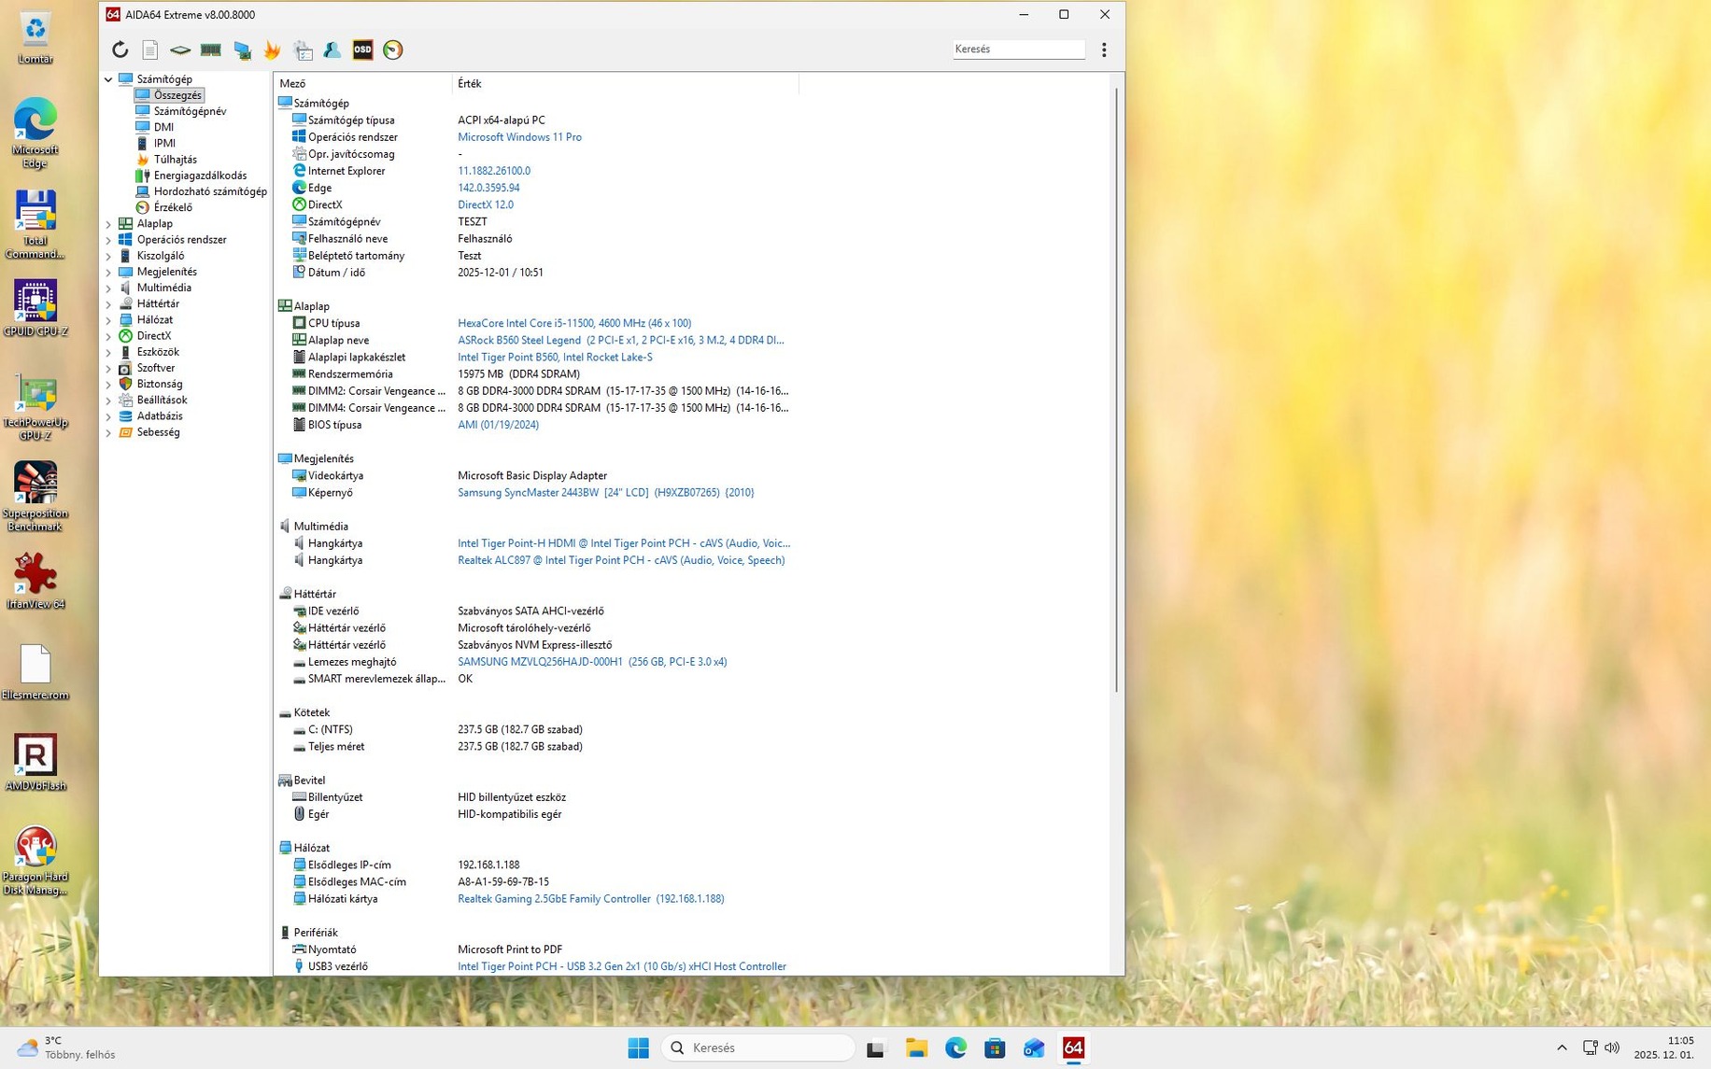
Task: Open the AMI (01/19/2024) BIOS link
Action: click(x=498, y=425)
